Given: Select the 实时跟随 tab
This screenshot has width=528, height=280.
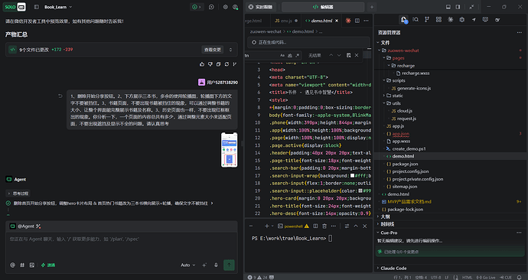Looking at the screenshot, I should click(260, 7).
